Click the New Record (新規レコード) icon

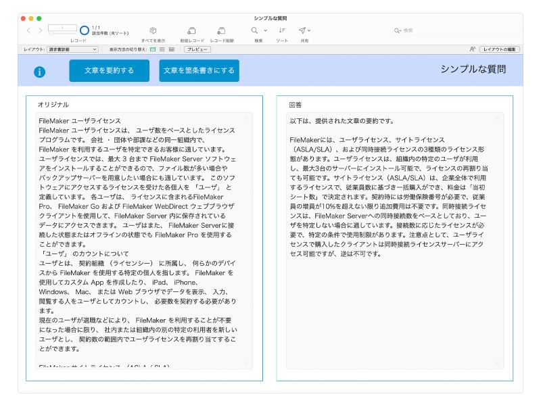[192, 30]
